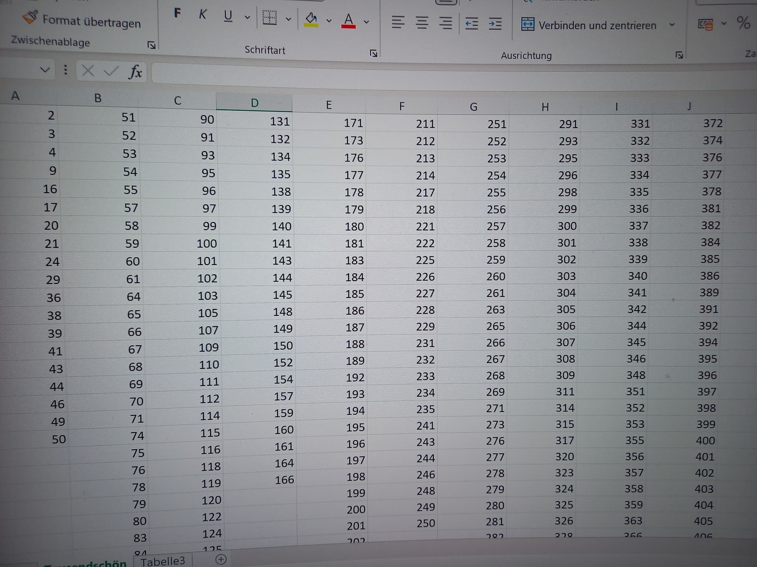Center align text in cell
Image resolution: width=757 pixels, height=567 pixels.
pyautogui.click(x=422, y=23)
